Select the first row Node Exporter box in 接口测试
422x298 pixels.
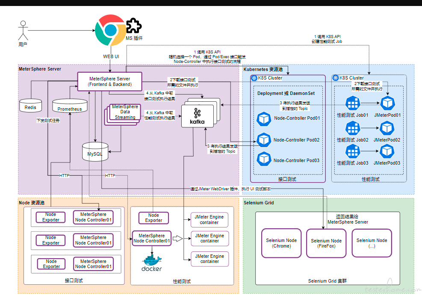[x=50, y=217]
